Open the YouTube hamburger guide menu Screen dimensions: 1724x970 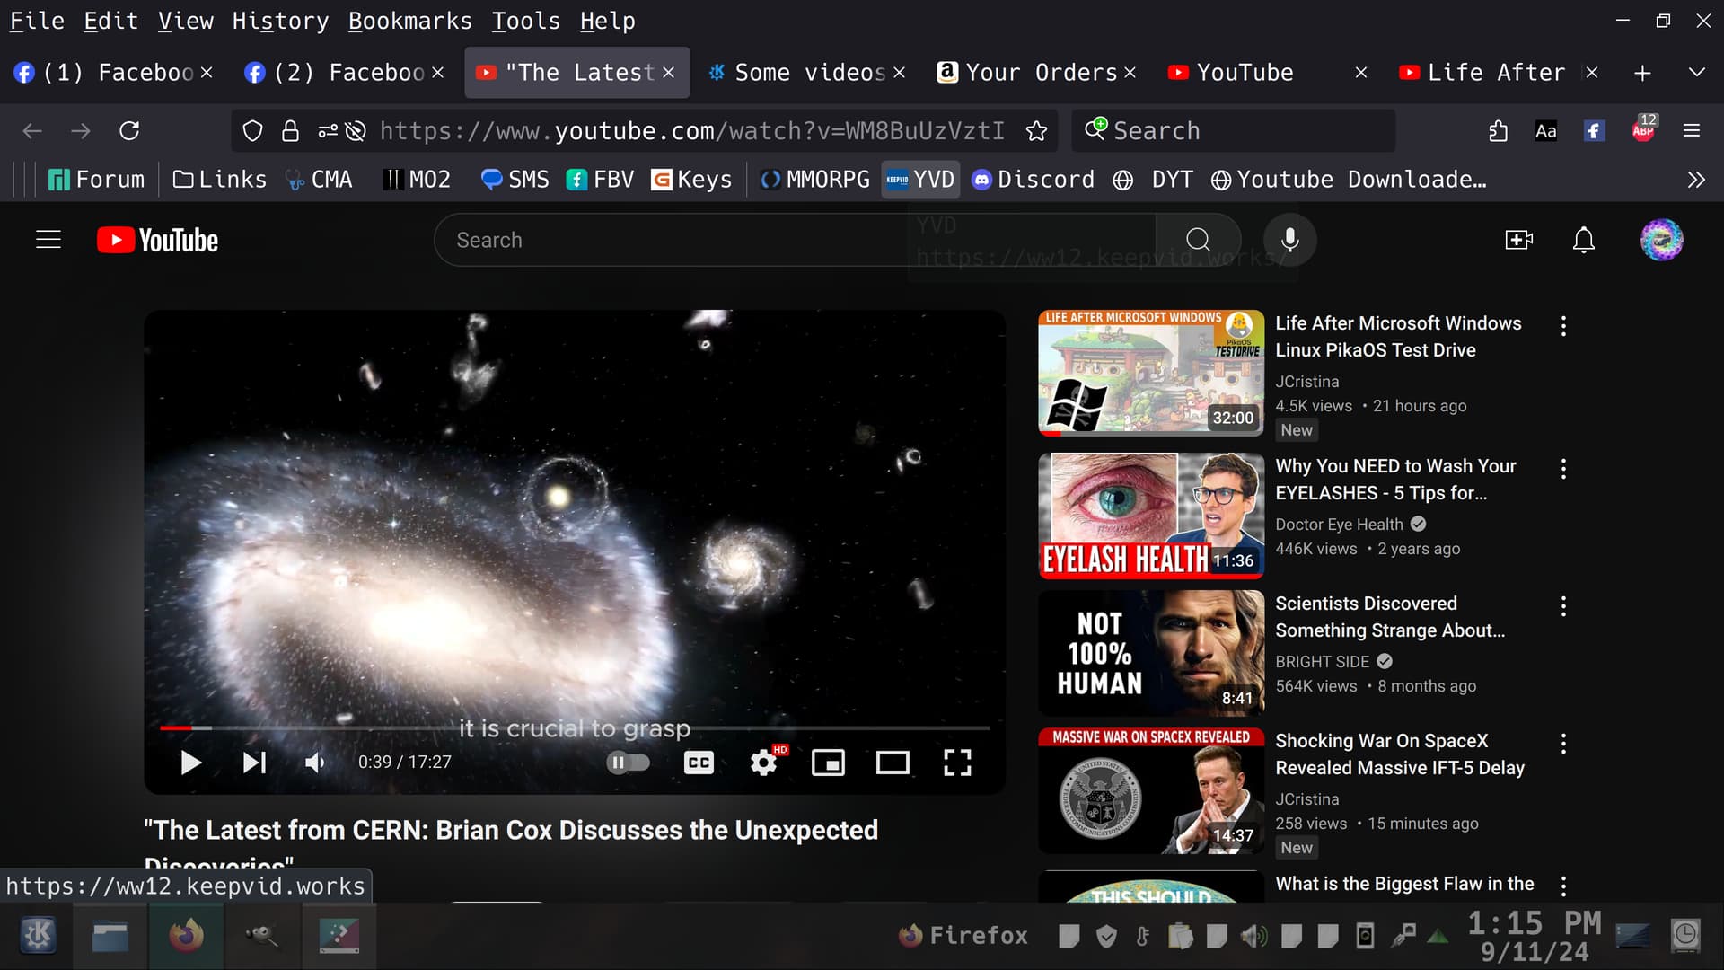point(48,240)
